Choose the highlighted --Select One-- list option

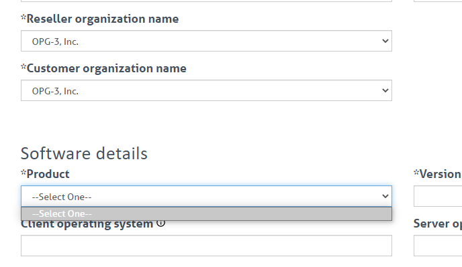[x=206, y=214]
